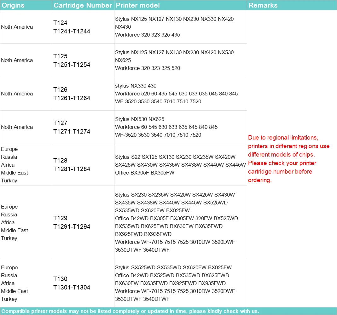The image size is (337, 315).
Task: Click 'Office BX305F BX305FW' in T128 row
Action: [145, 173]
